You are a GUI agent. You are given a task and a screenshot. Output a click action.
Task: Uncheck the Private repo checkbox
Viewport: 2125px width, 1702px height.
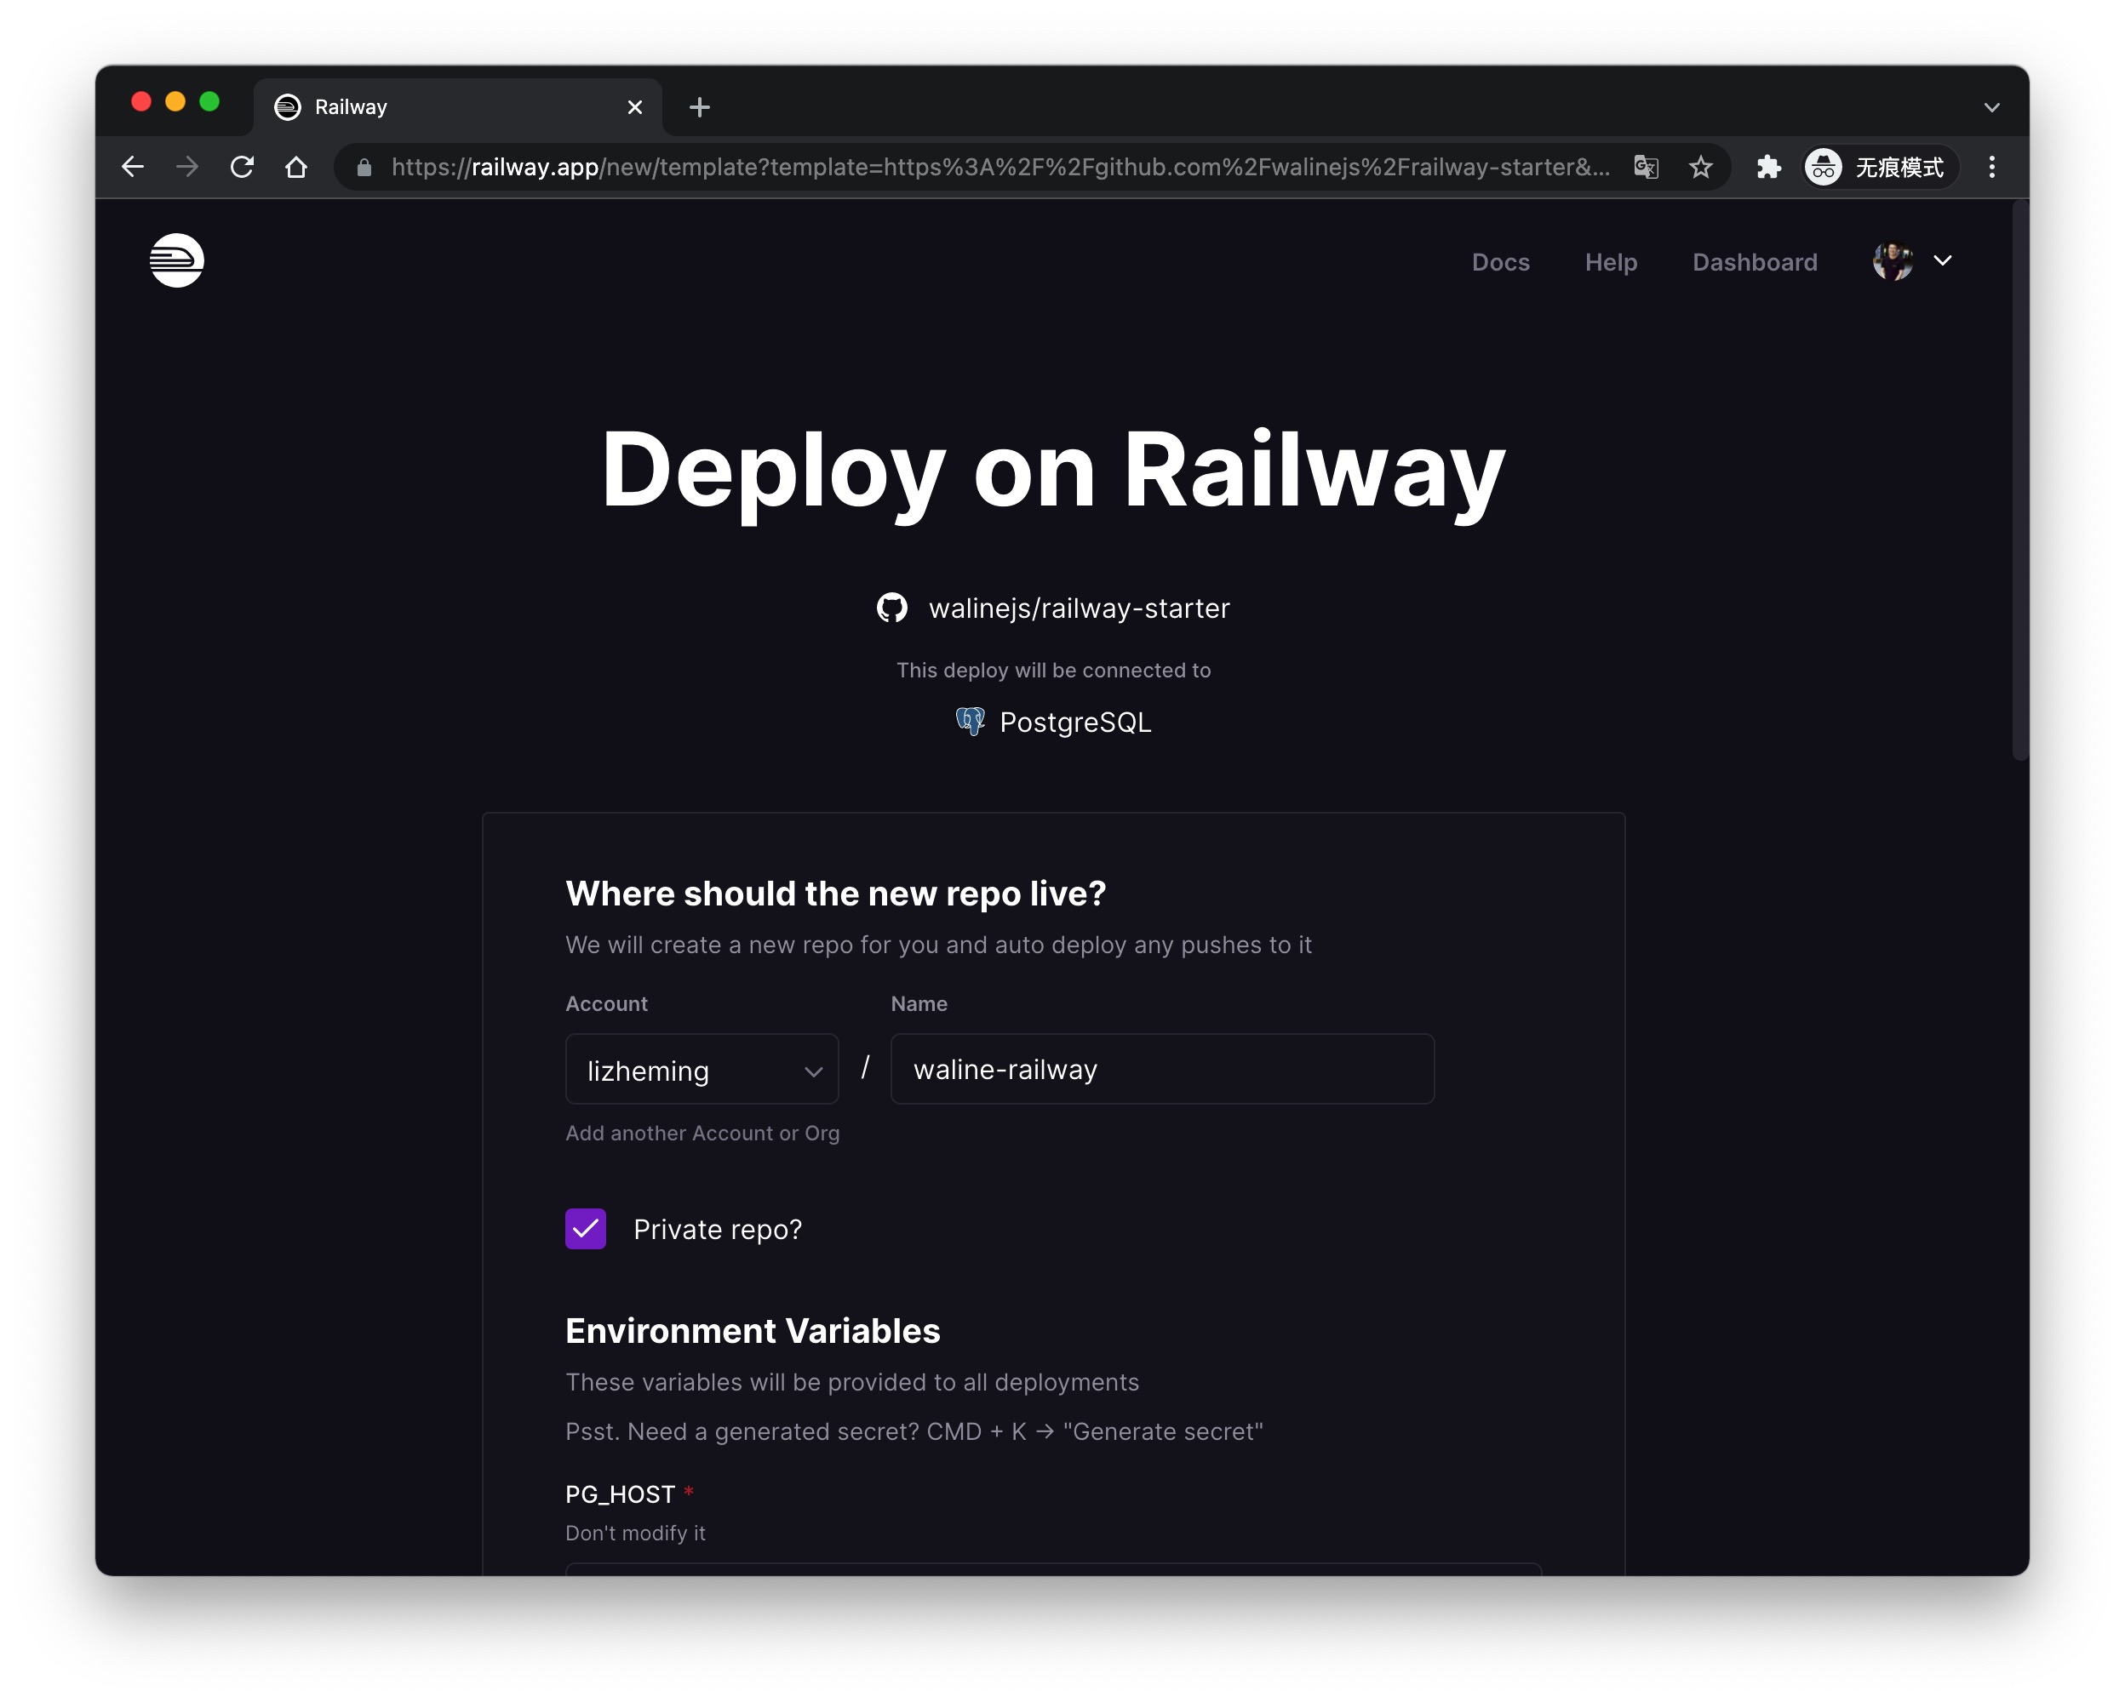[586, 1229]
